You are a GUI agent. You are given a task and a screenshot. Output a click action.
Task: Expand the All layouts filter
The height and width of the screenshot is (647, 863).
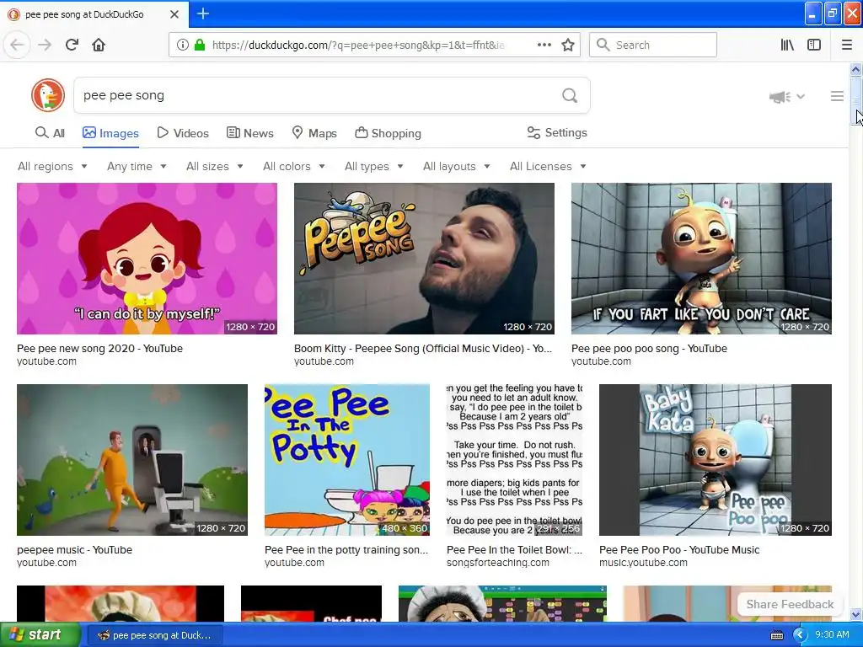[x=456, y=166]
